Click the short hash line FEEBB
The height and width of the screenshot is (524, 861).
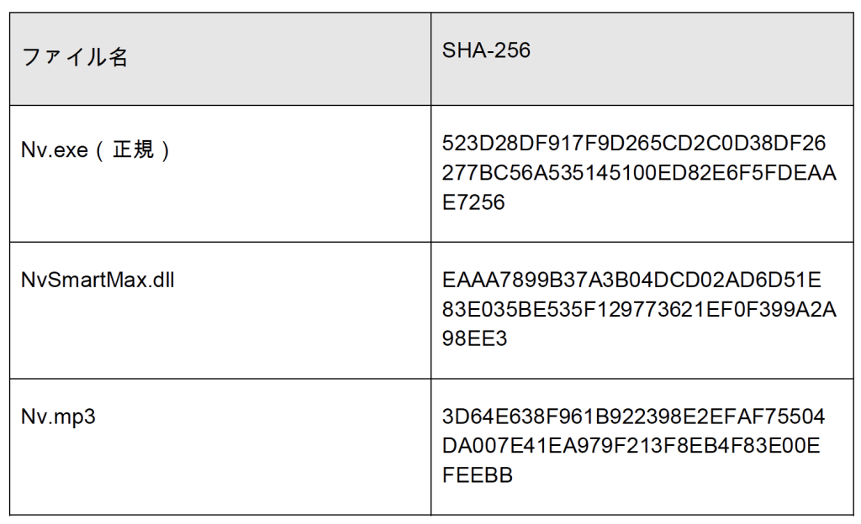pyautogui.click(x=478, y=475)
